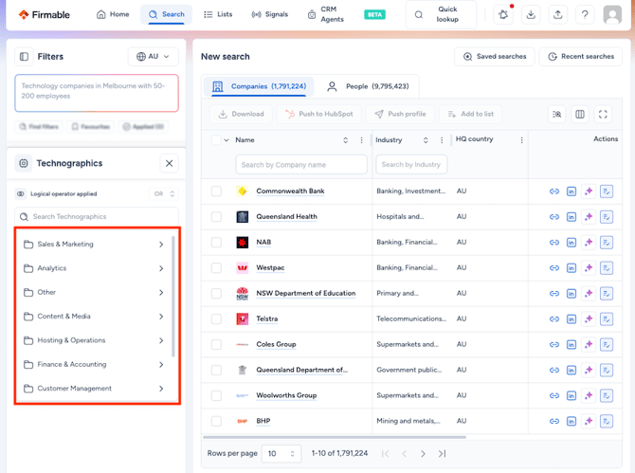Open Rows per page dropdown
Viewport: 635px width, 473px height.
click(x=281, y=454)
